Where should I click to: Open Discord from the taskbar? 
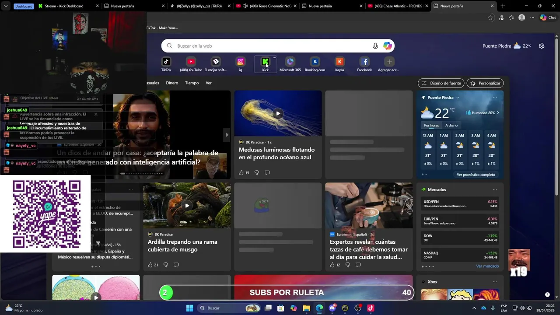pyautogui.click(x=332, y=308)
